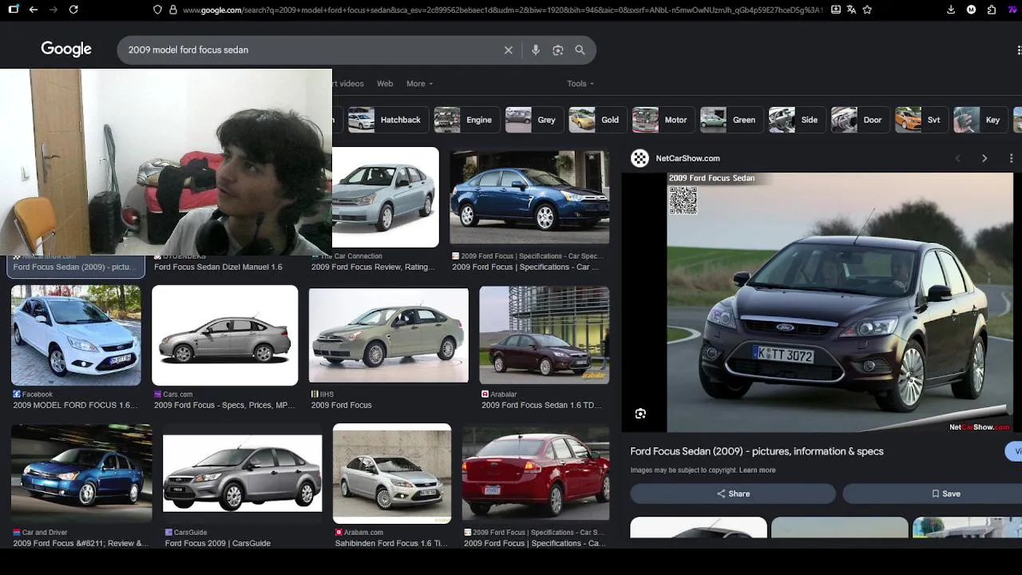
Task: Open Google apps grid icon
Action: [x=1019, y=50]
